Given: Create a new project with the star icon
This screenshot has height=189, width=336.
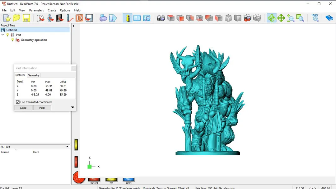Looking at the screenshot, I should pos(7,18).
